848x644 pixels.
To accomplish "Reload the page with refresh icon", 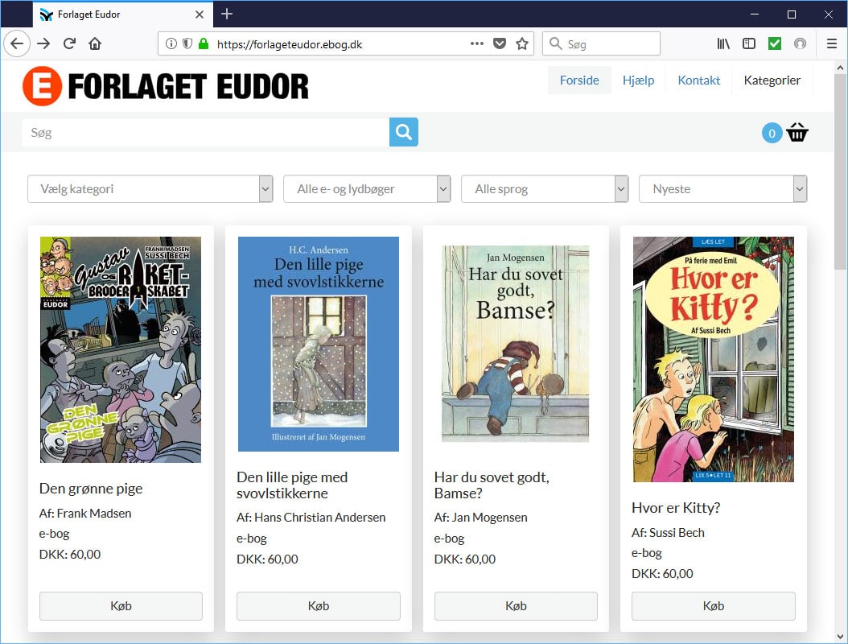I will click(69, 43).
